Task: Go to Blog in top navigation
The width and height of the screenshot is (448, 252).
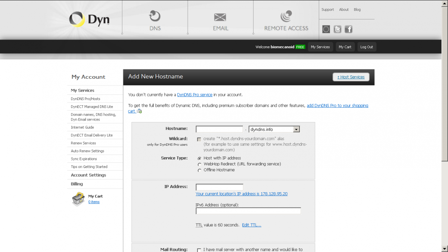Action: (x=357, y=10)
